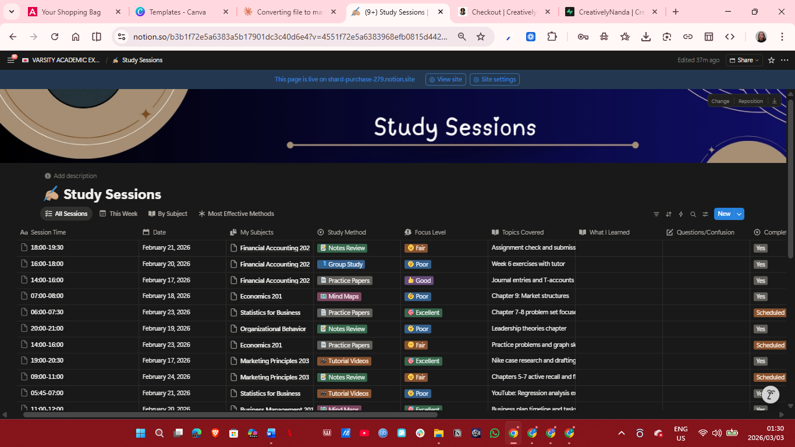Toggle the Completed status of the 18:00-19:30 session
Image resolution: width=795 pixels, height=447 pixels.
(x=760, y=247)
